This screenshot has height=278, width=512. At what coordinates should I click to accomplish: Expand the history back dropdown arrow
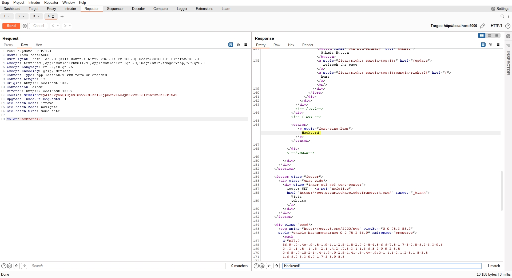coord(58,26)
